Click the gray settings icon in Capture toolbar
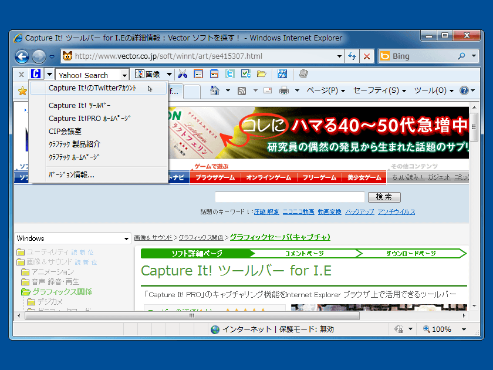This screenshot has height=370, width=493. pyautogui.click(x=303, y=74)
